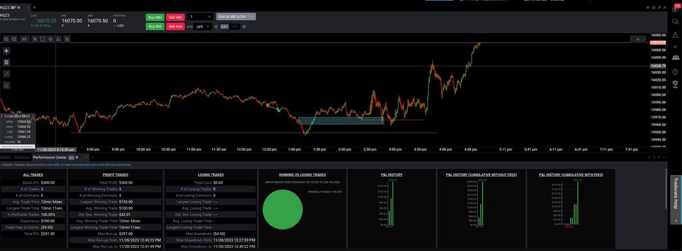Click the duplicate chart icon in toolbar
This screenshot has width=682, height=251.
point(67,39)
